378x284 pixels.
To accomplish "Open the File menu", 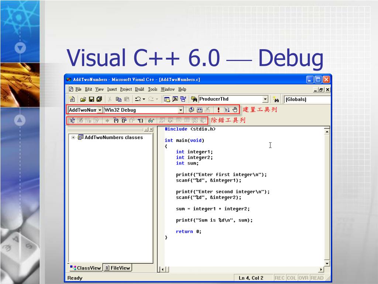I will point(78,89).
